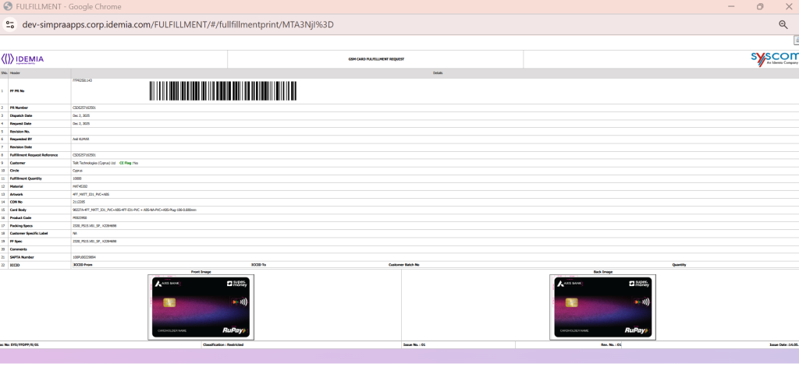Click the IDEMIA logo in header
The image size is (799, 392).
tap(23, 59)
